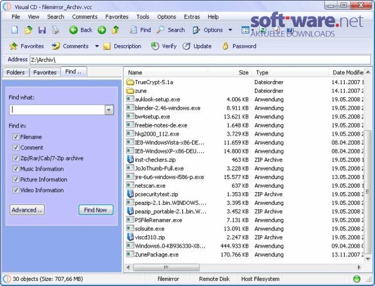Open the File menu
The height and width of the screenshot is (286, 375).
coord(16,17)
